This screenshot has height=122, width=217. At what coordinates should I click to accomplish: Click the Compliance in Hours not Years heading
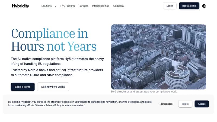[54, 40]
